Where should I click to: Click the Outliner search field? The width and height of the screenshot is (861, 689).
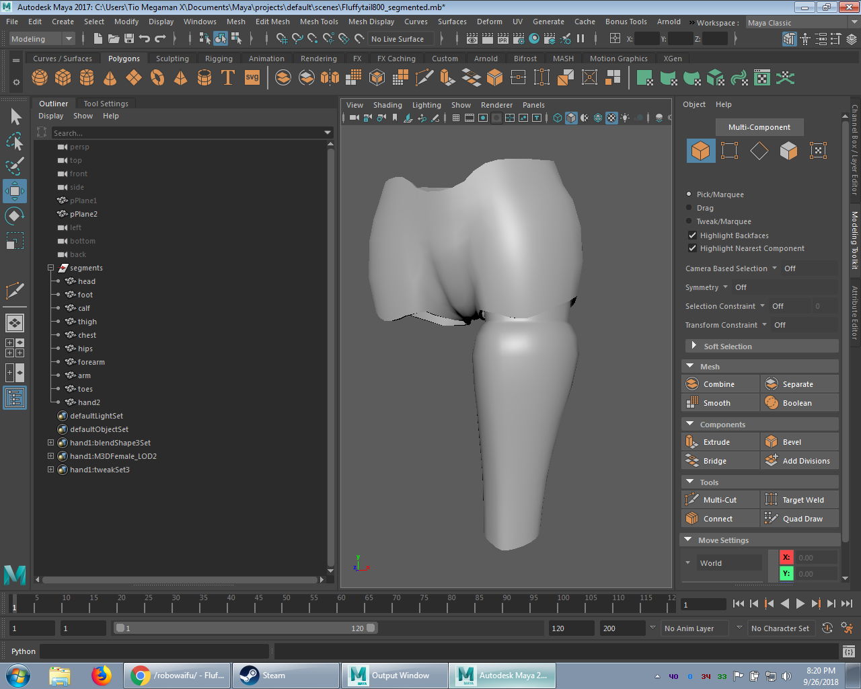point(192,133)
